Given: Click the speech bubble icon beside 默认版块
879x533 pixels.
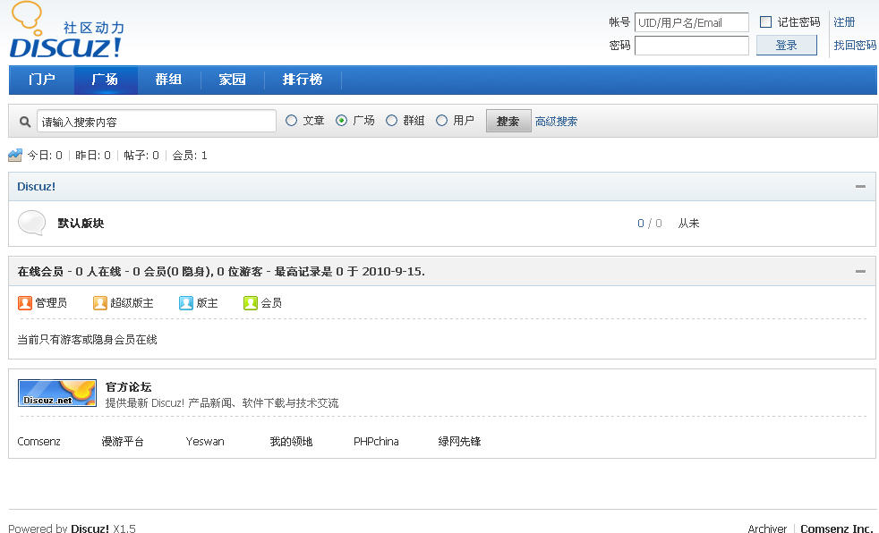Looking at the screenshot, I should pyautogui.click(x=31, y=223).
